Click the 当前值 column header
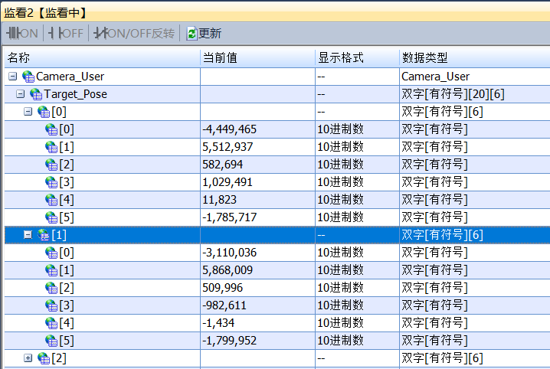Viewport: 550px width, 369px height. point(258,57)
